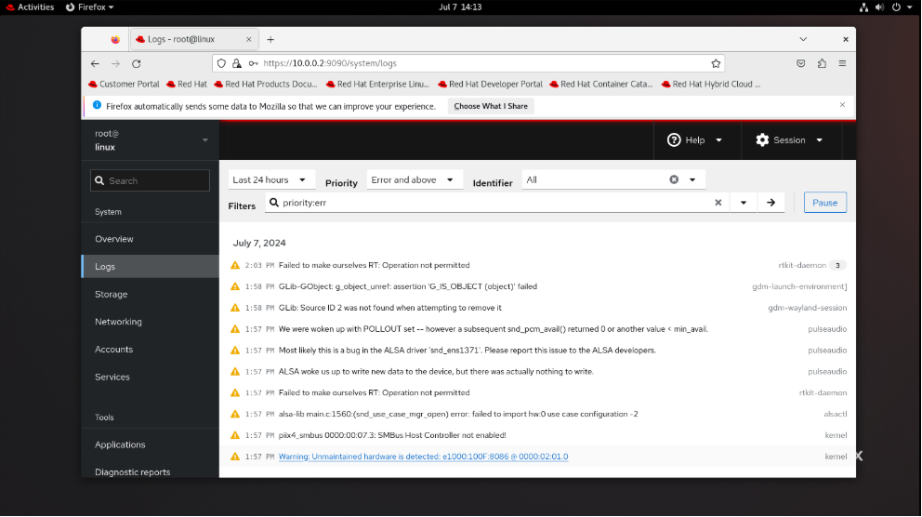Click Choose What I Share button

pyautogui.click(x=491, y=106)
